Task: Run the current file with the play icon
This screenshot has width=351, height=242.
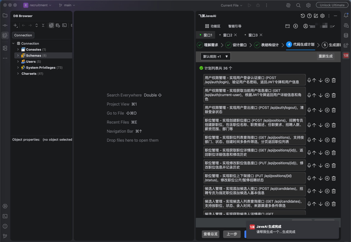Action: (249, 5)
